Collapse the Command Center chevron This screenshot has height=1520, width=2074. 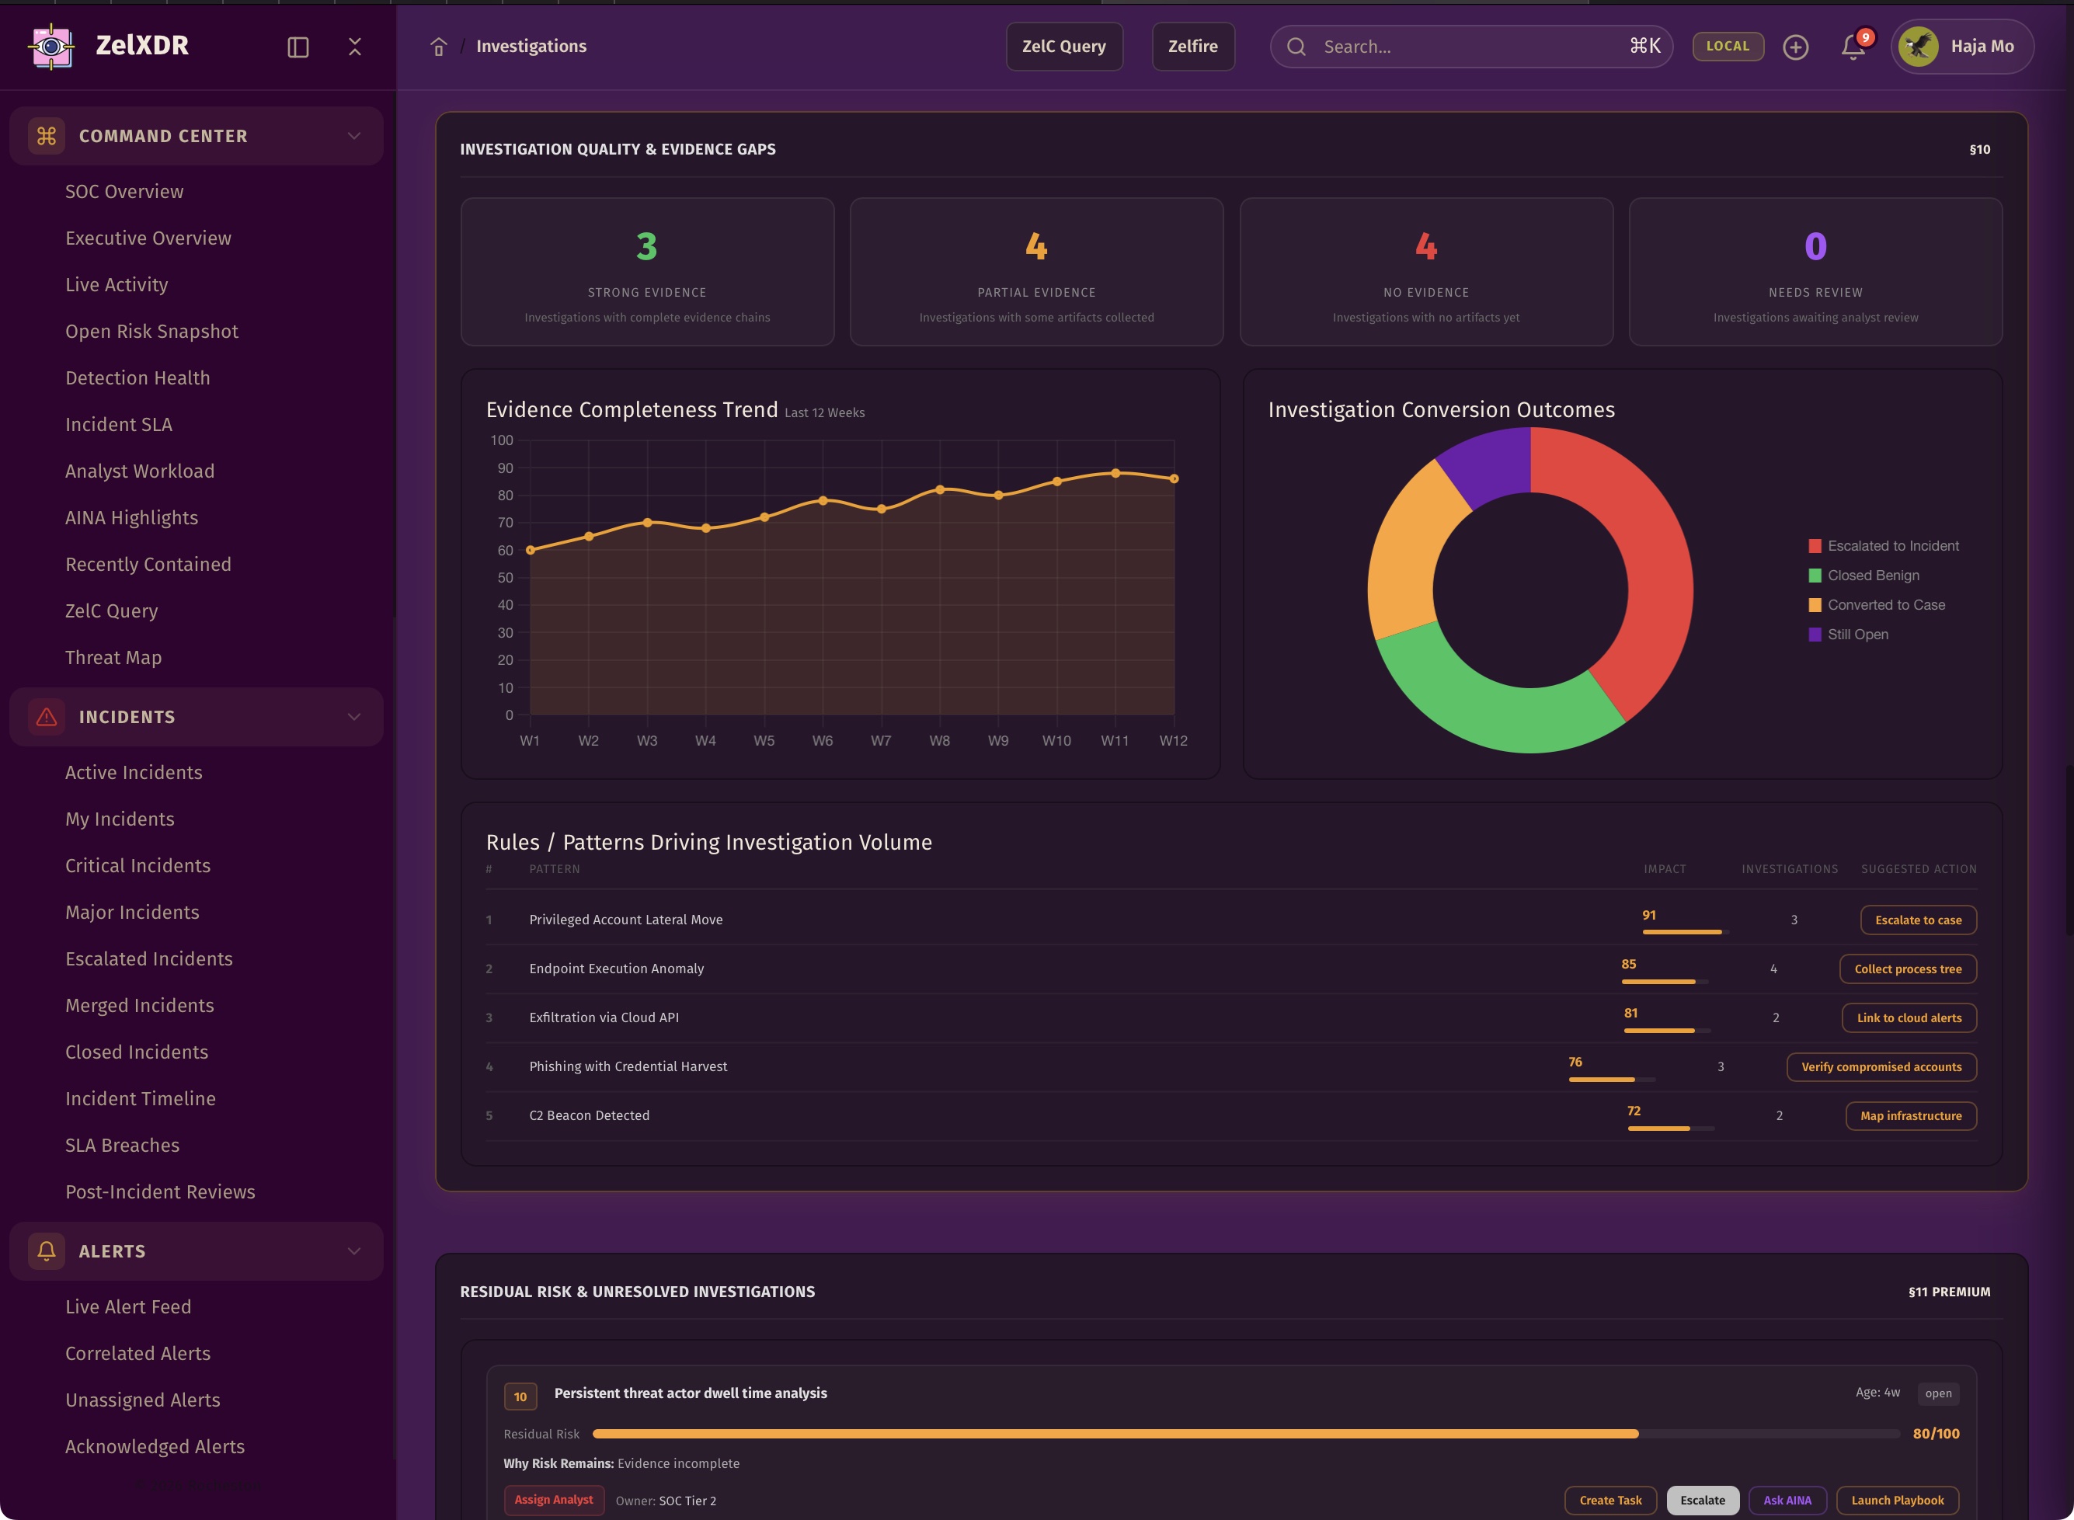[x=354, y=136]
